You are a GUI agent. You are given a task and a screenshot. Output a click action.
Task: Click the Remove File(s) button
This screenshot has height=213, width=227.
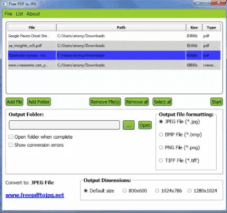click(x=105, y=102)
